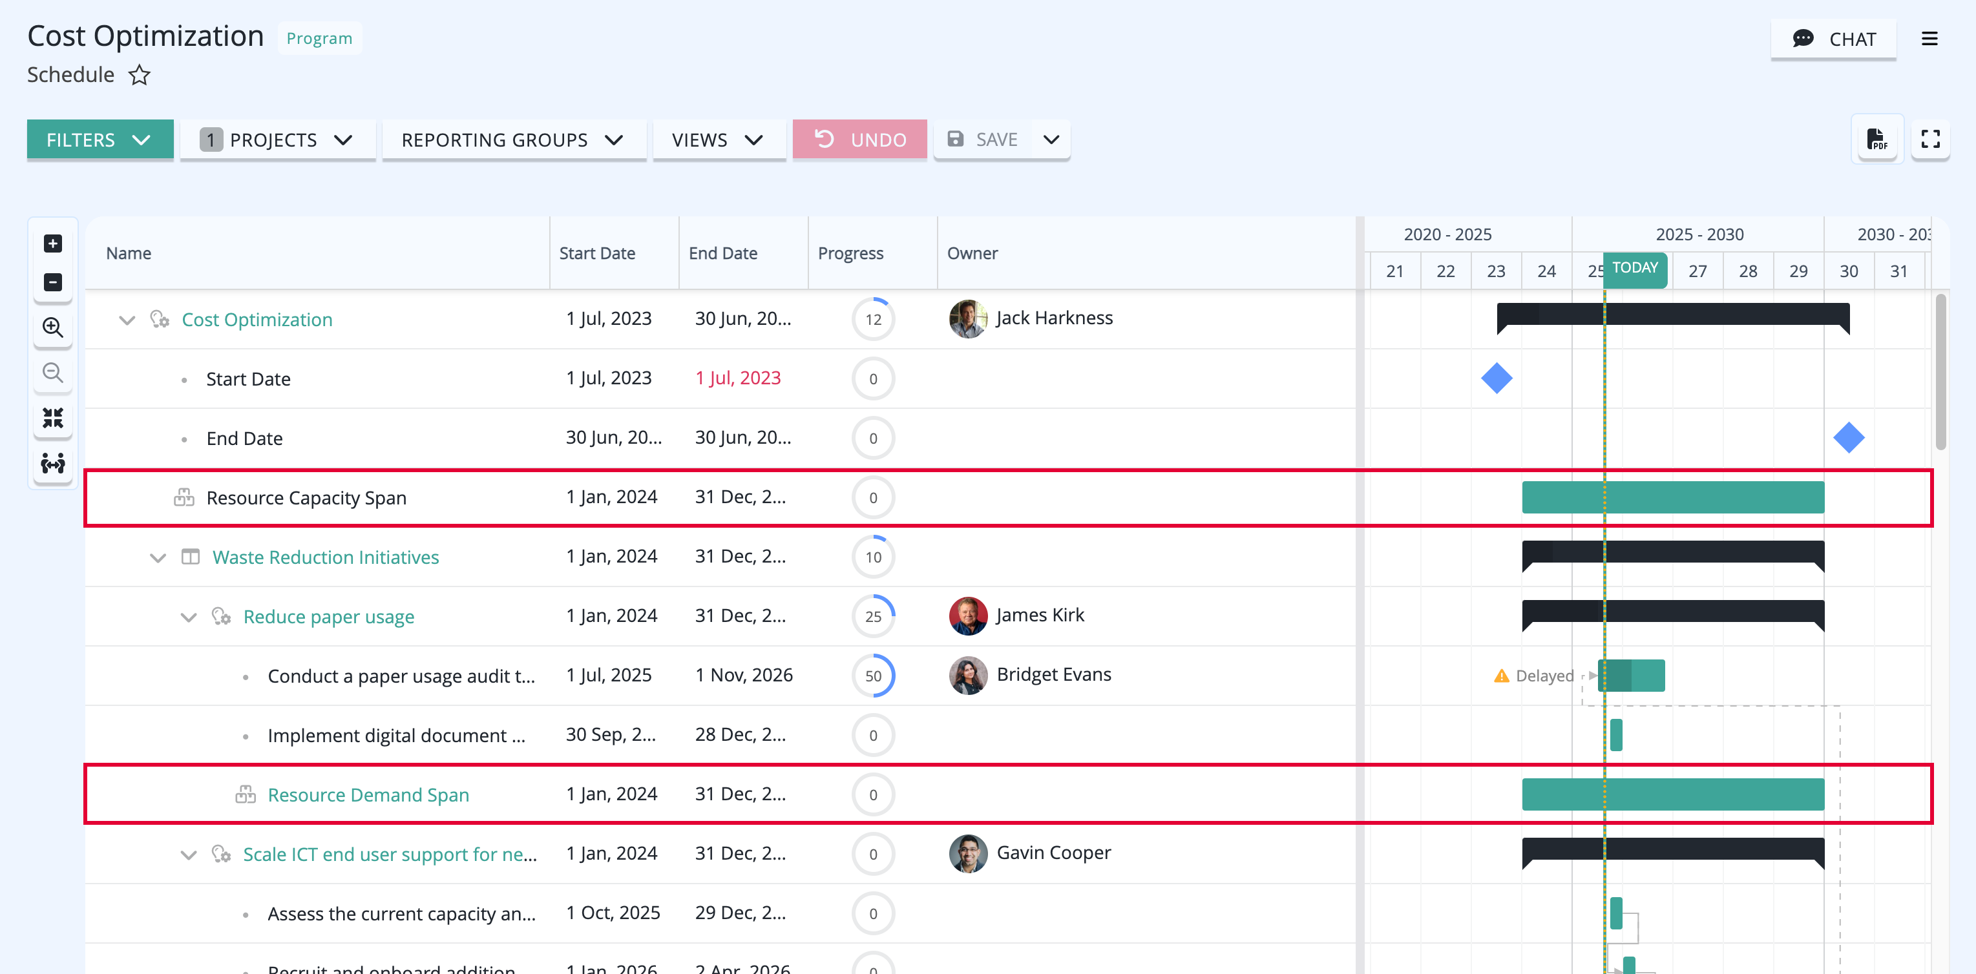Click the TODAY marker on the timeline
This screenshot has width=1976, height=974.
pyautogui.click(x=1635, y=267)
